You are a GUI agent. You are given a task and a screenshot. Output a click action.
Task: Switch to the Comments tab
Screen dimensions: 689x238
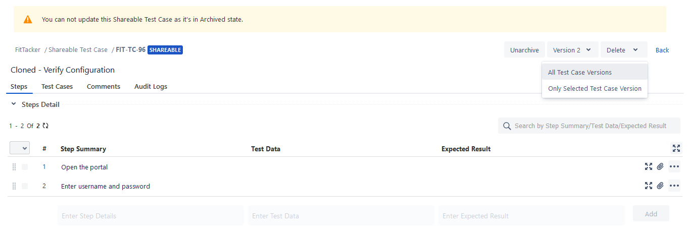[104, 86]
